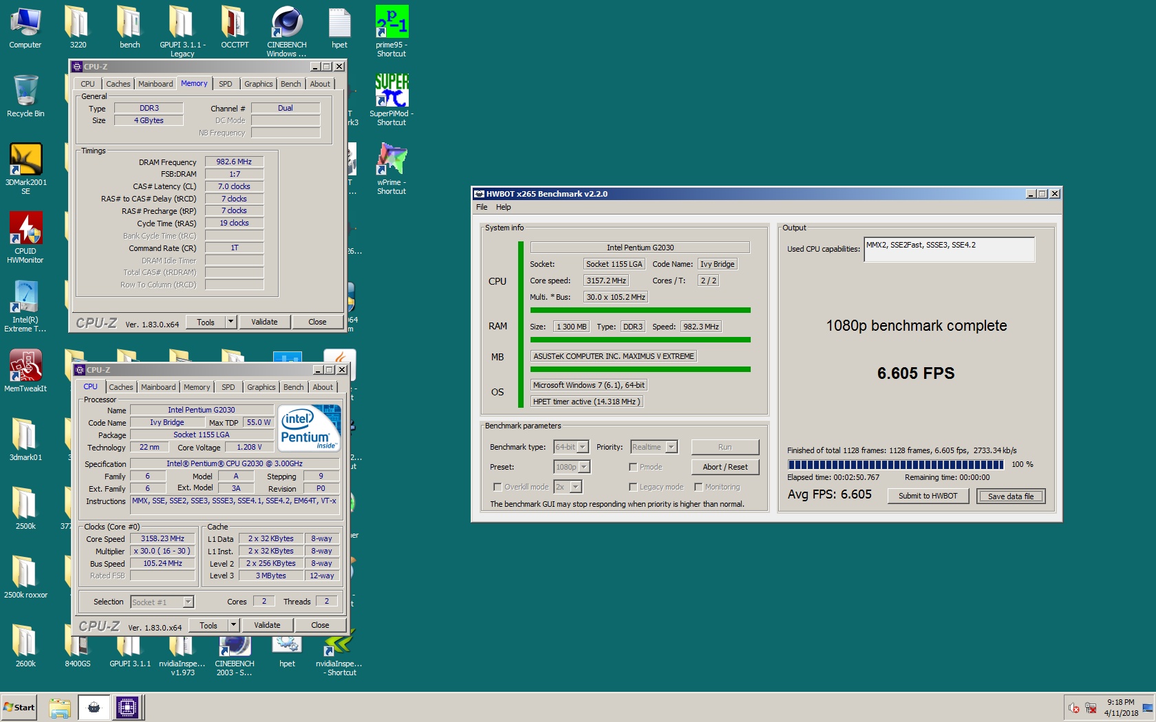
Task: Switch to SPD tab in upper CPU-Z
Action: click(x=226, y=84)
